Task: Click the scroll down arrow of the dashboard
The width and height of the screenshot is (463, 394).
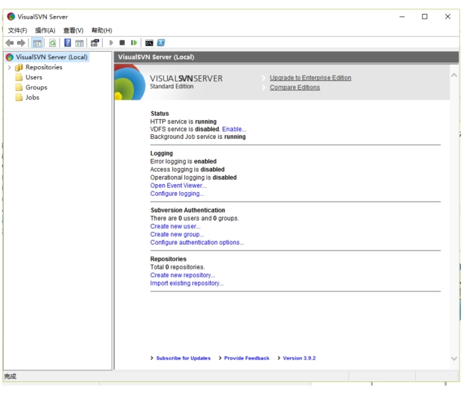Action: (454, 359)
